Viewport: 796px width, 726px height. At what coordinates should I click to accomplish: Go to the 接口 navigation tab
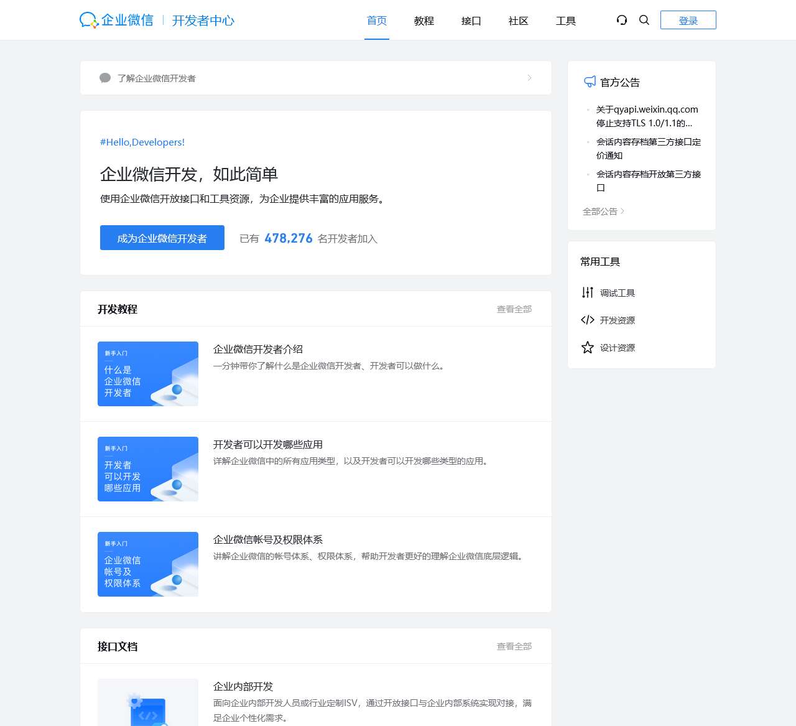[471, 21]
